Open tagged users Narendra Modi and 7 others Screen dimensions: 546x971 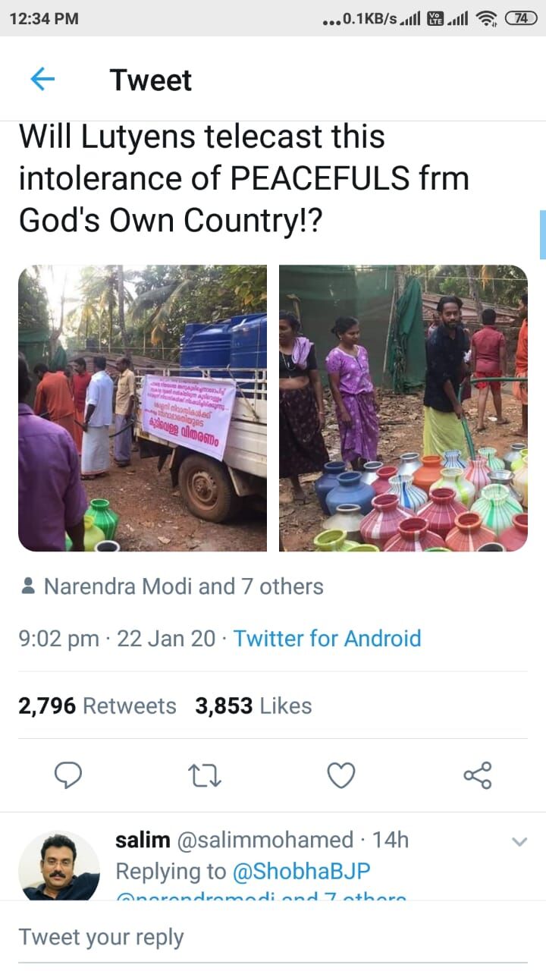[x=184, y=586]
